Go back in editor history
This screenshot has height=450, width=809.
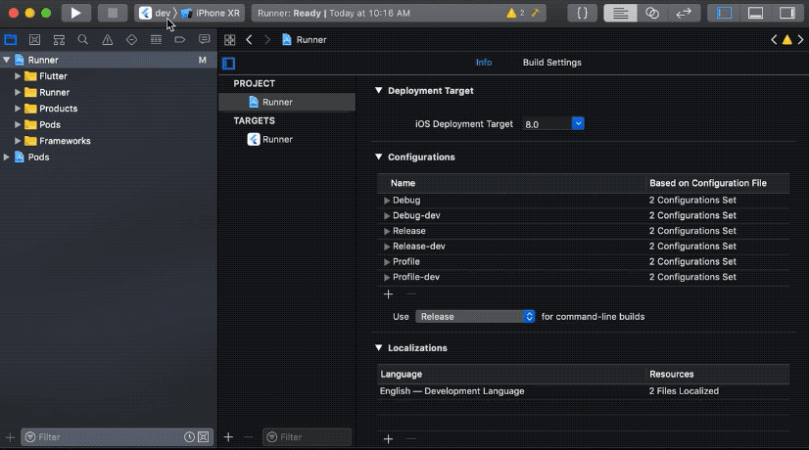click(249, 40)
